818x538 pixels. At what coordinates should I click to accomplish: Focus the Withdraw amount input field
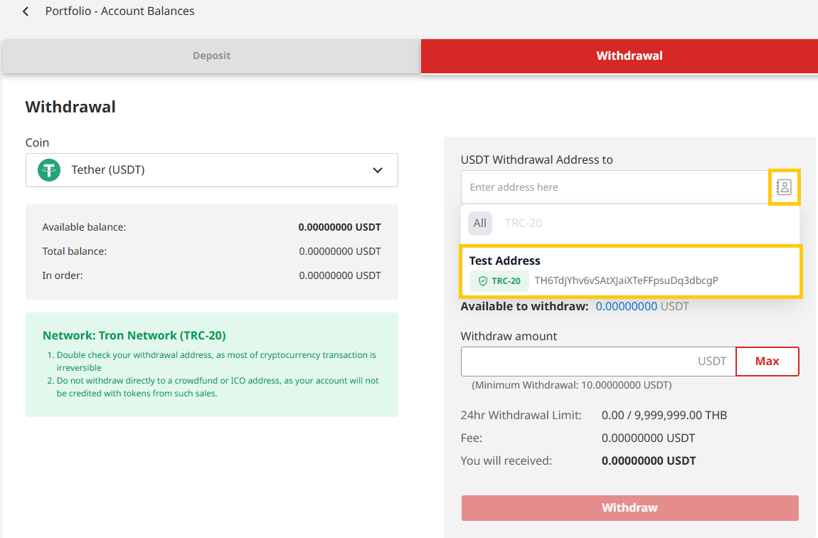598,361
